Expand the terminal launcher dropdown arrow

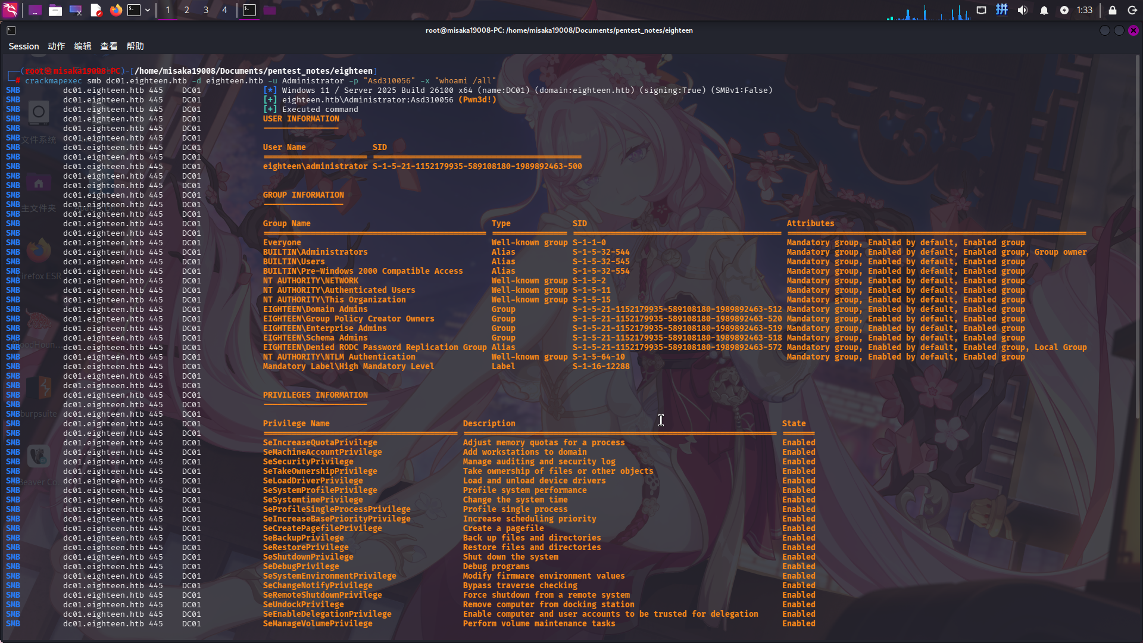coord(148,10)
